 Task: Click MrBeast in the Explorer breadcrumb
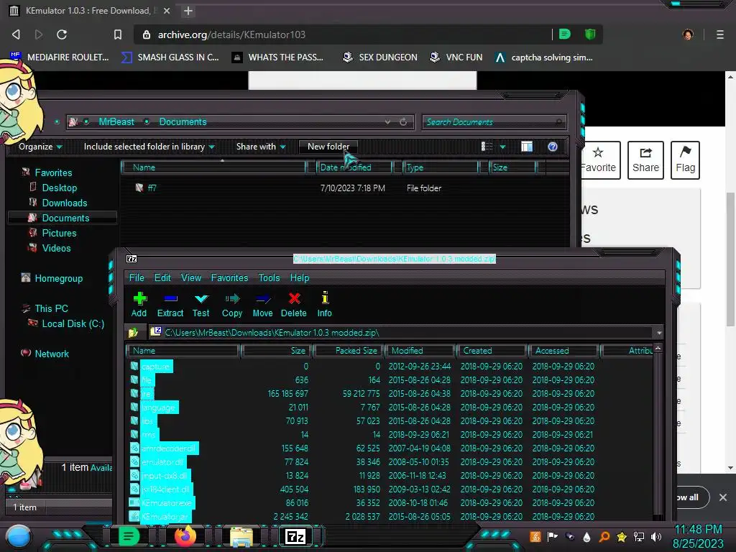click(116, 122)
